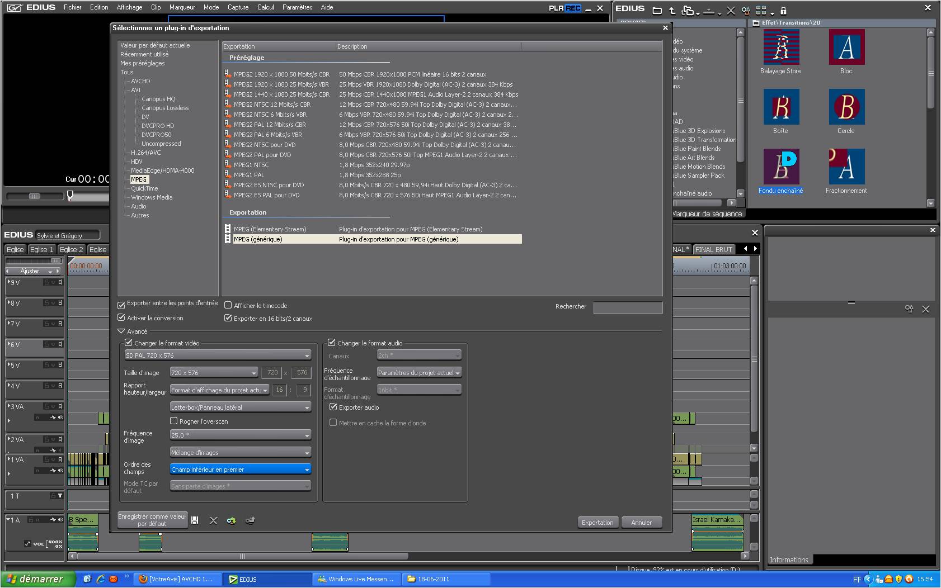The width and height of the screenshot is (941, 588).
Task: Select the Fondu enchaîné transition thumbnail
Action: coord(781,167)
